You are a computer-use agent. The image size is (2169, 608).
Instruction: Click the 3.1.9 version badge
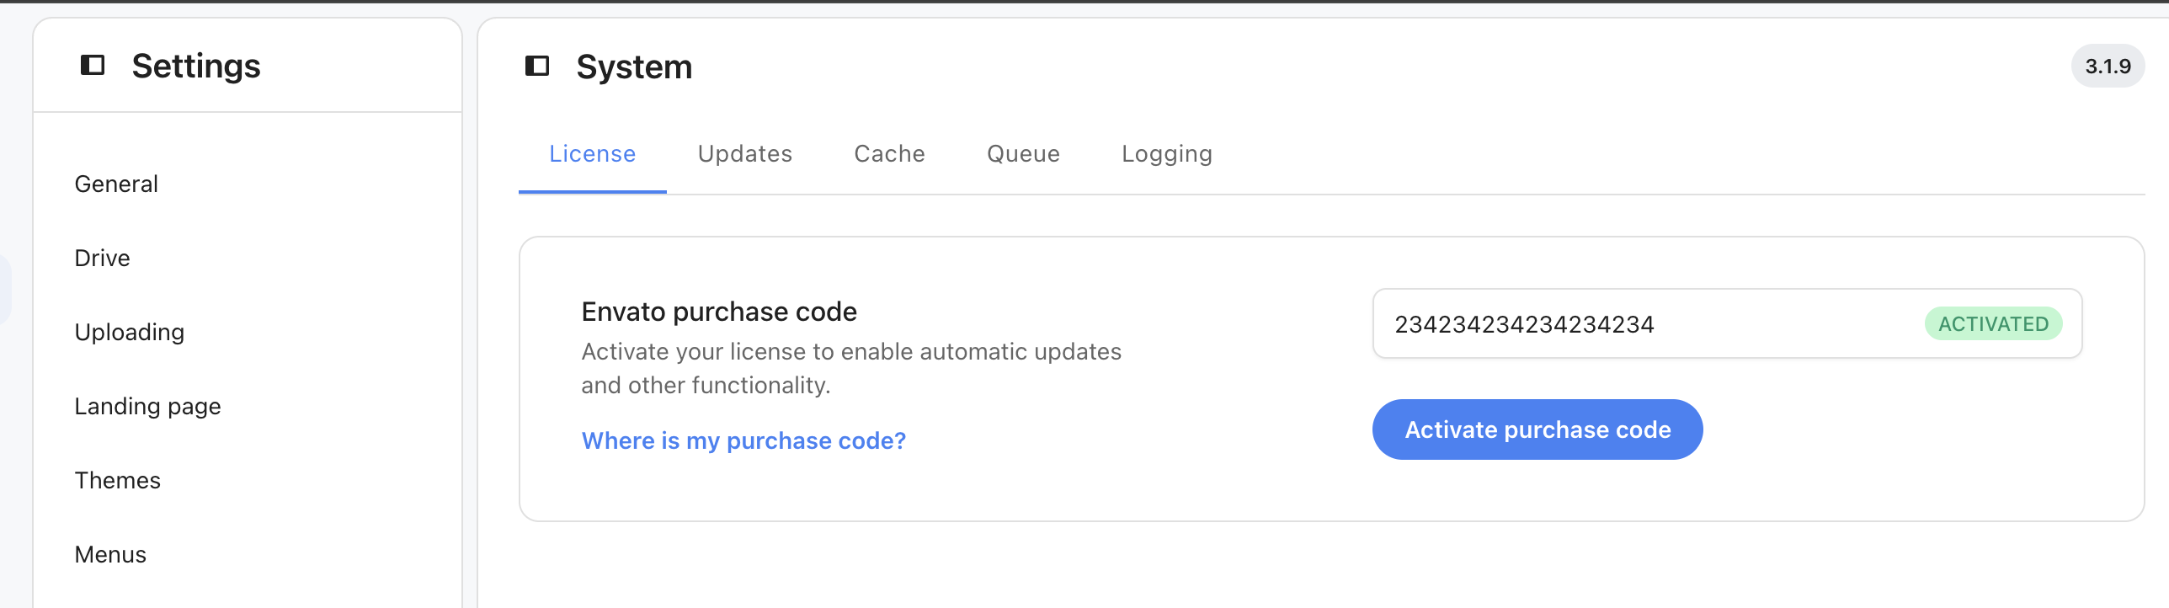pos(2108,66)
